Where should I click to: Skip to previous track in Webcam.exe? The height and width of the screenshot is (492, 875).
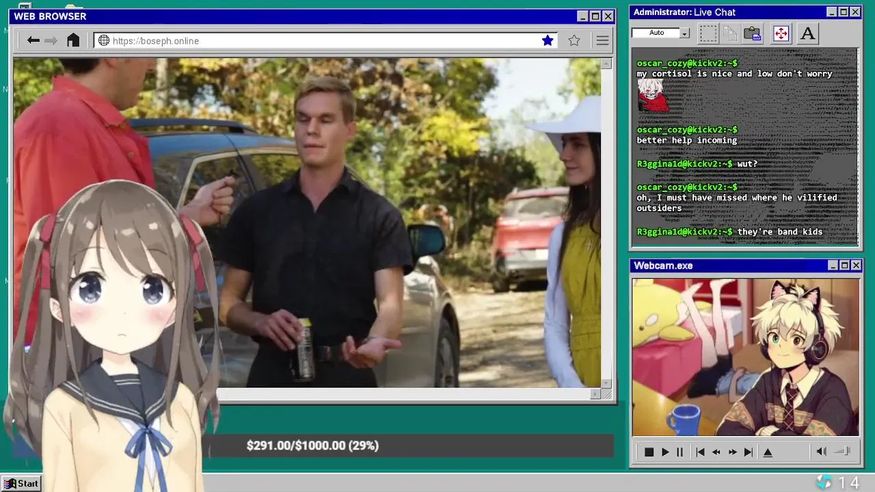point(700,452)
